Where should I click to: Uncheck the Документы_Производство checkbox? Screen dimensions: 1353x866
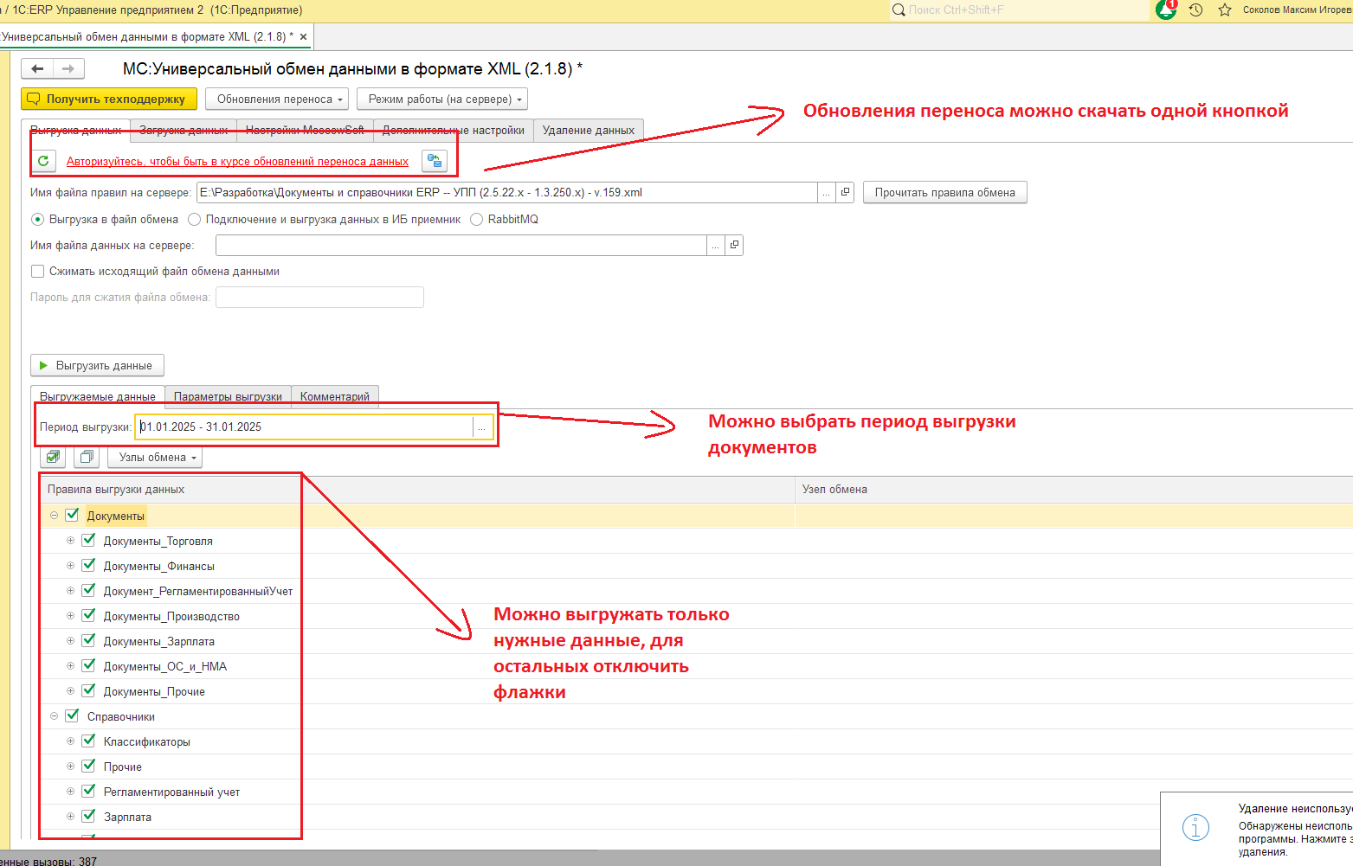pyautogui.click(x=88, y=616)
